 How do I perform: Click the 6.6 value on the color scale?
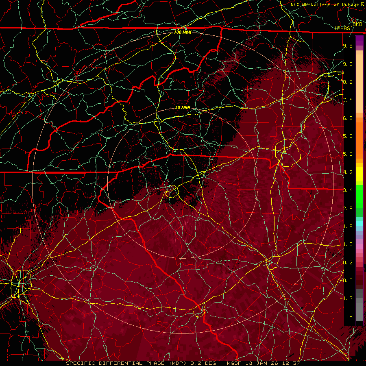[x=348, y=118]
